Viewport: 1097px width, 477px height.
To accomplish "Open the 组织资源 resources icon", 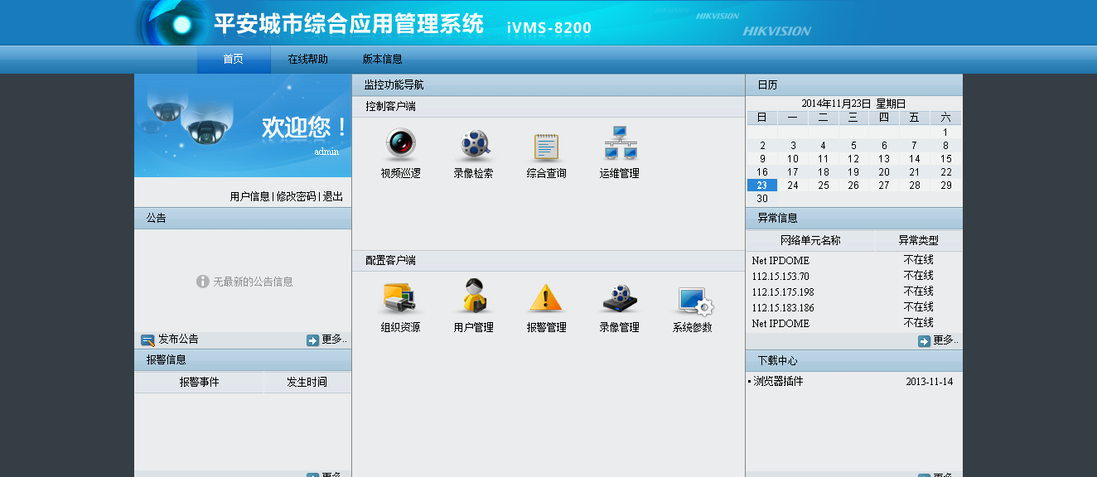I will click(401, 298).
